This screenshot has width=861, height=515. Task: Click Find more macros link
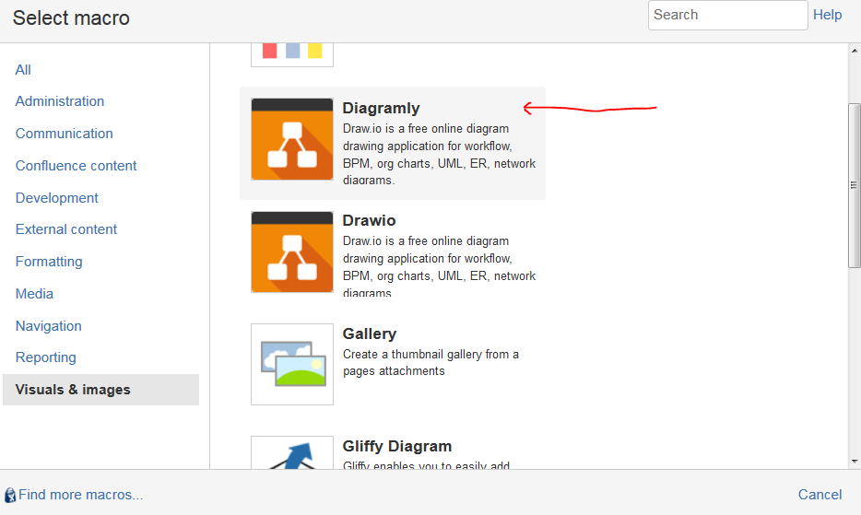pos(80,495)
